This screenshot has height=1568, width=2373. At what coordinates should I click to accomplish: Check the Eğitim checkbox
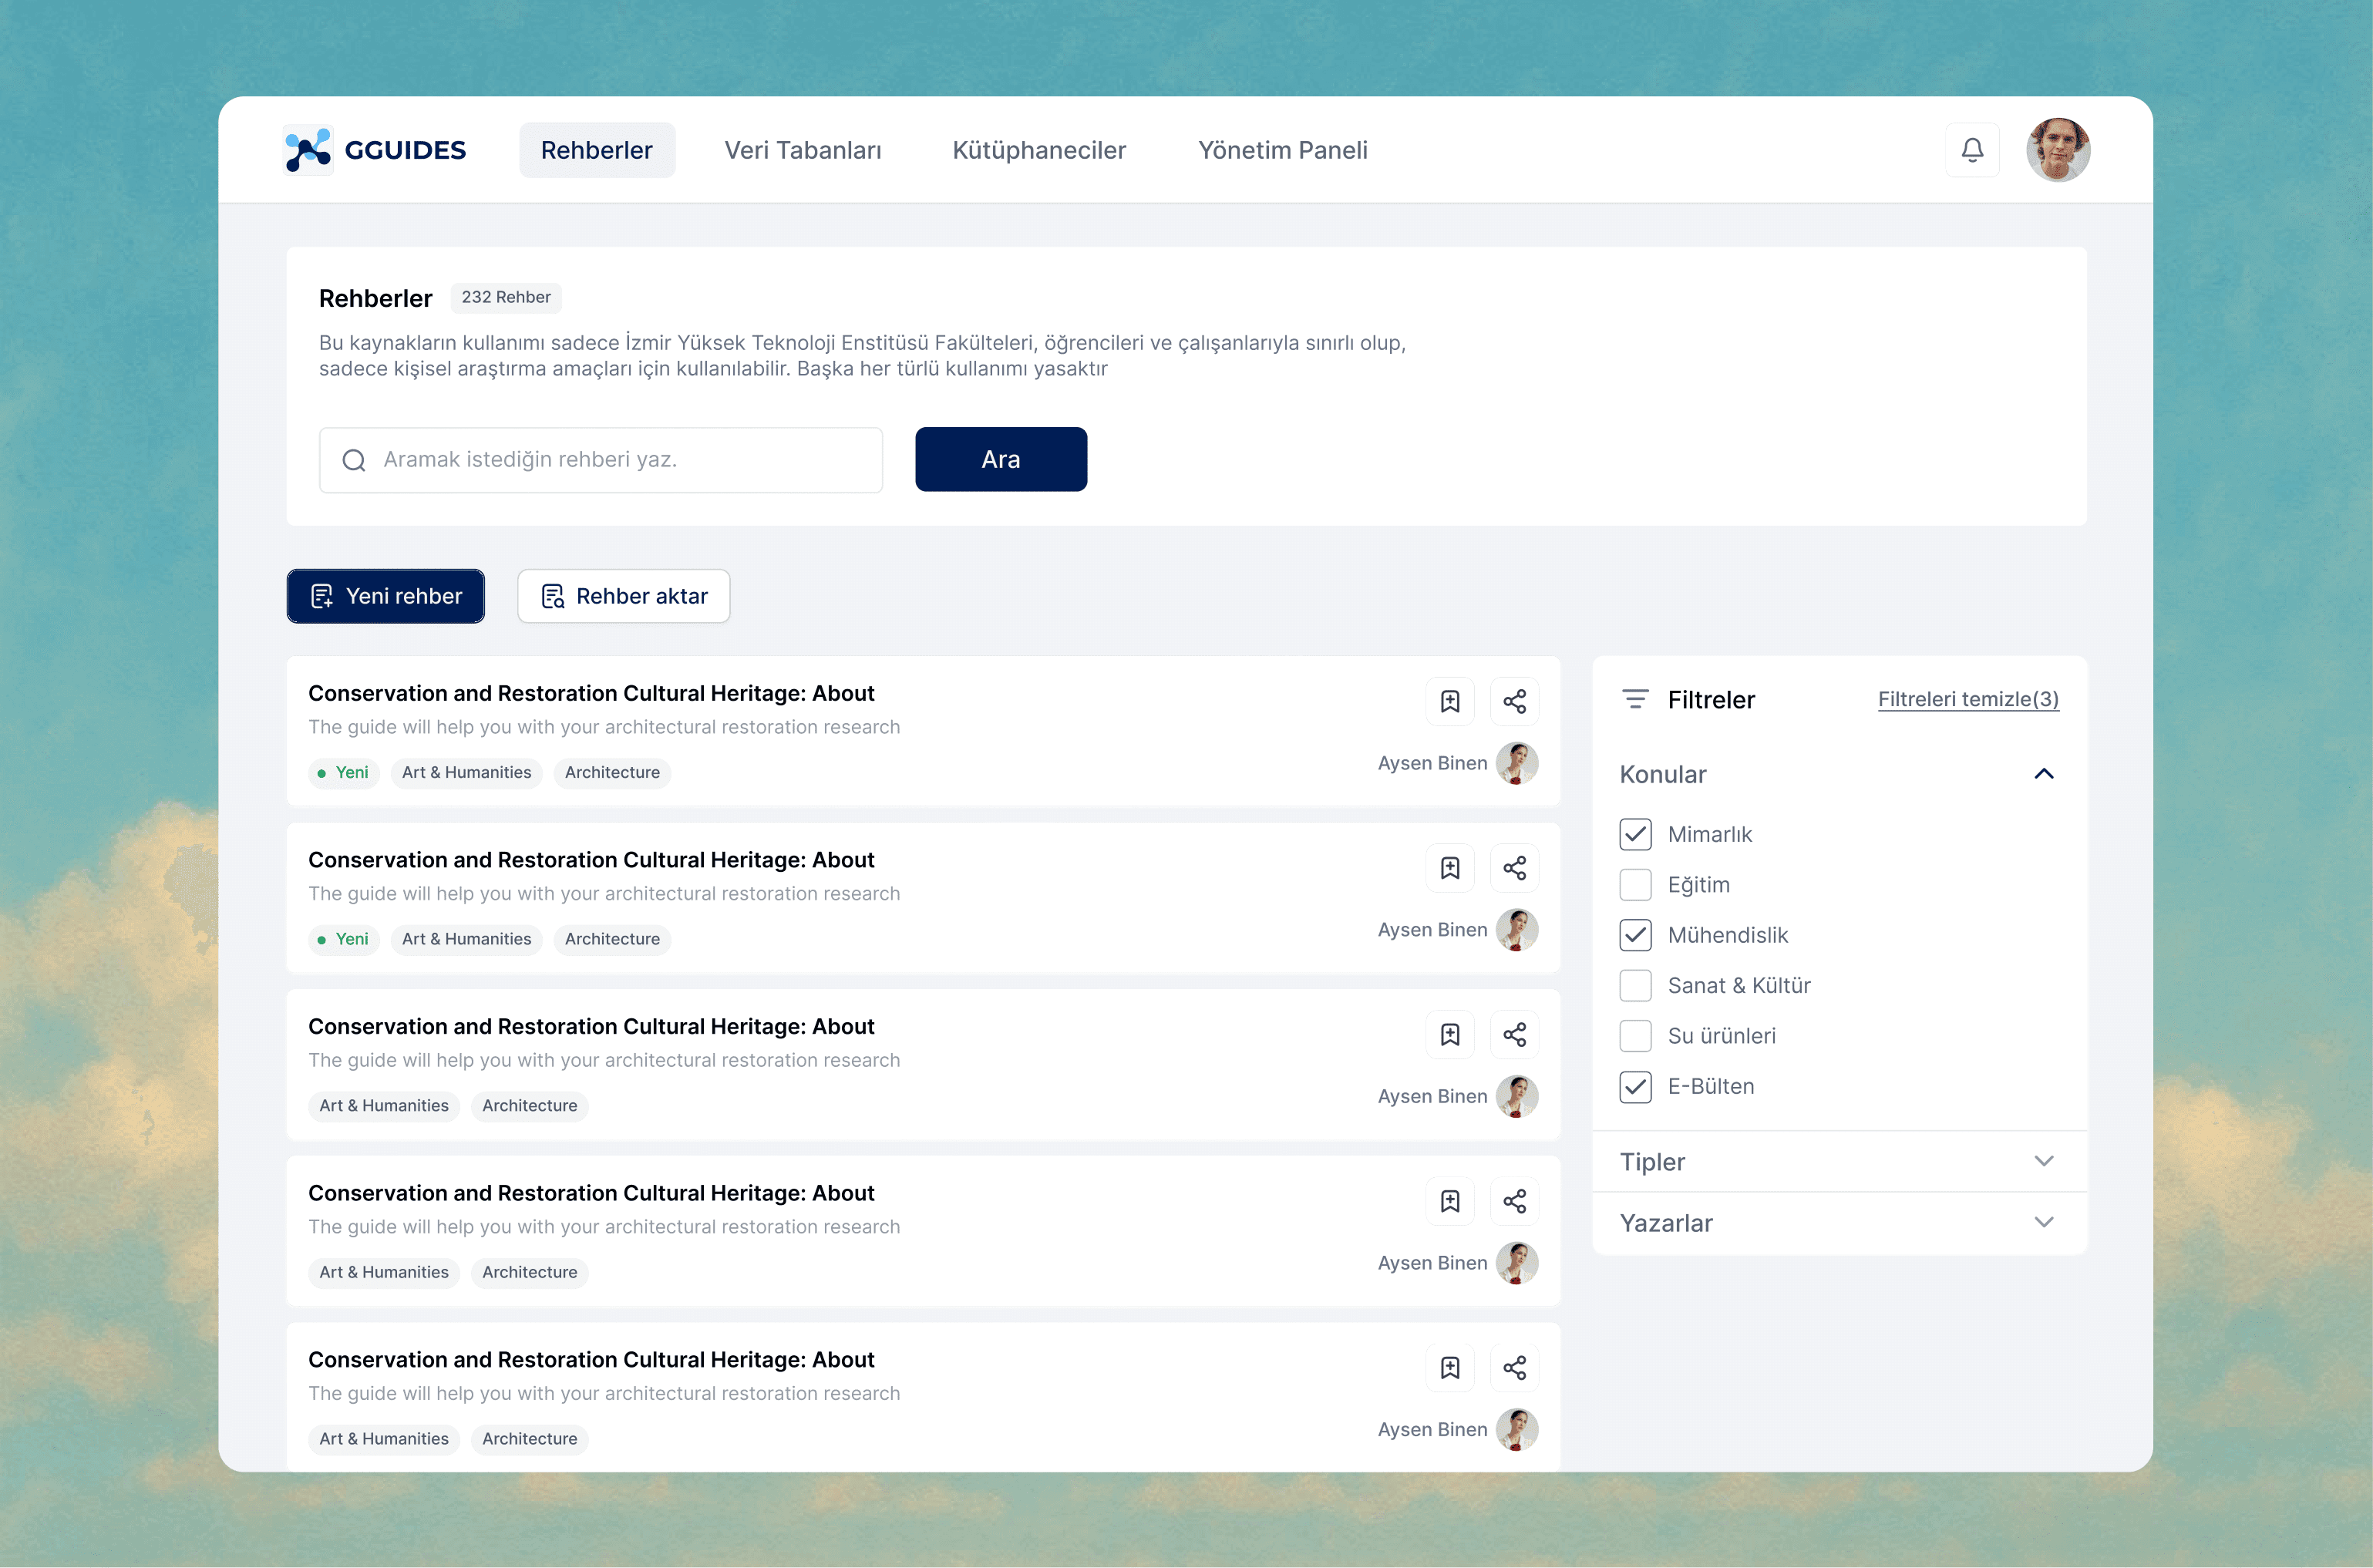pyautogui.click(x=1634, y=884)
